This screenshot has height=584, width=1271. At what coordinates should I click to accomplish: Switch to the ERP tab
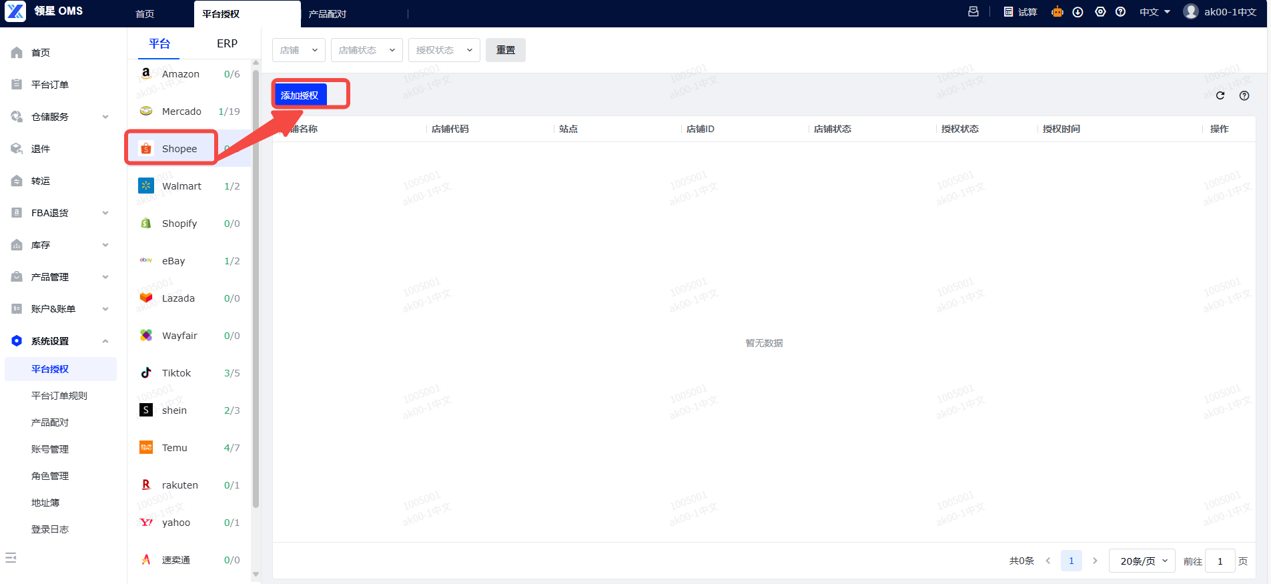tap(227, 43)
